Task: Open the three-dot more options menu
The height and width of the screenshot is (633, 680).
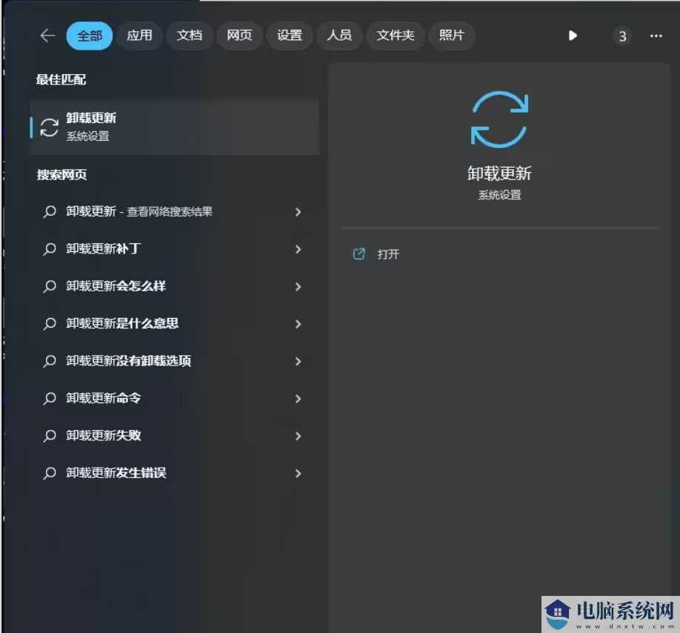Action: [x=655, y=36]
